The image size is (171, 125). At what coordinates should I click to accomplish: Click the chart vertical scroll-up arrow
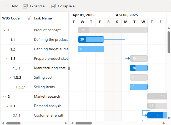pos(169,28)
